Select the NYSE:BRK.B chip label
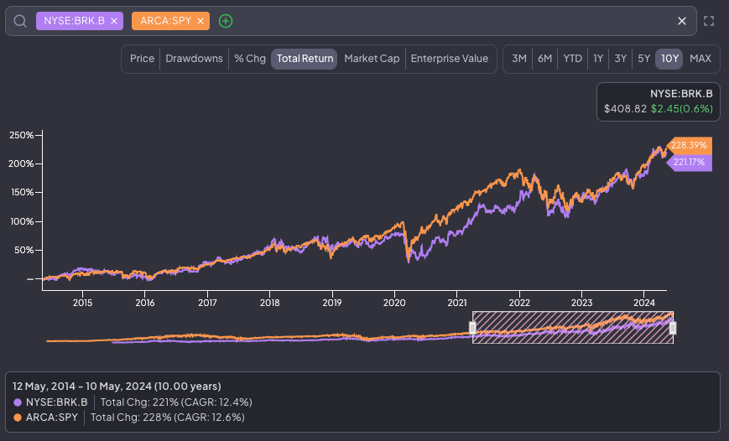The width and height of the screenshot is (729, 441). [x=74, y=21]
